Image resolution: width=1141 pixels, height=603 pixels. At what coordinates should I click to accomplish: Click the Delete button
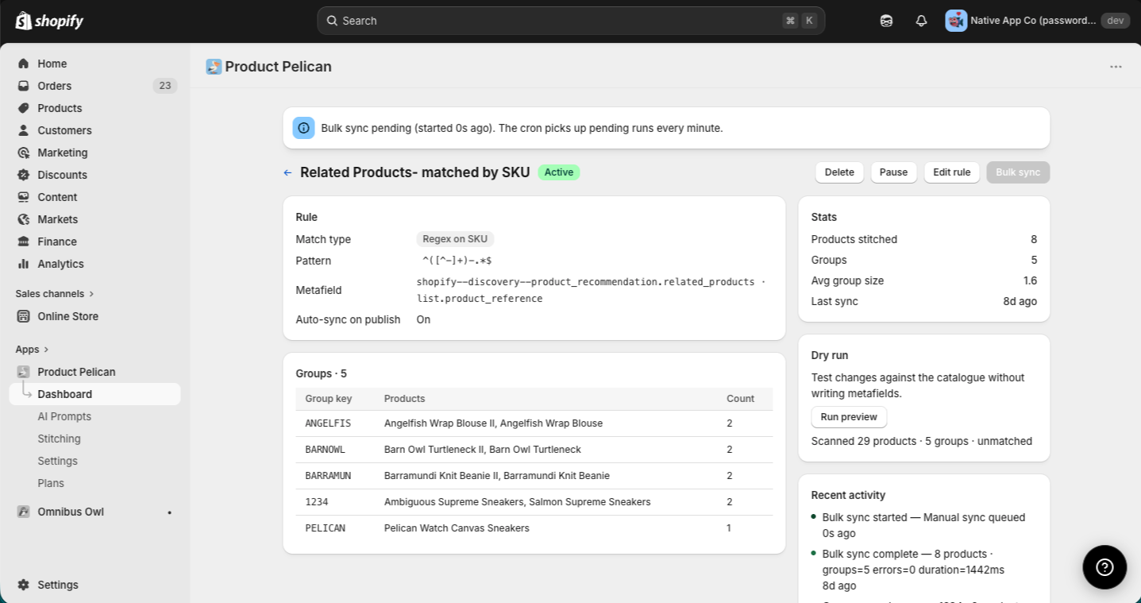(x=839, y=172)
